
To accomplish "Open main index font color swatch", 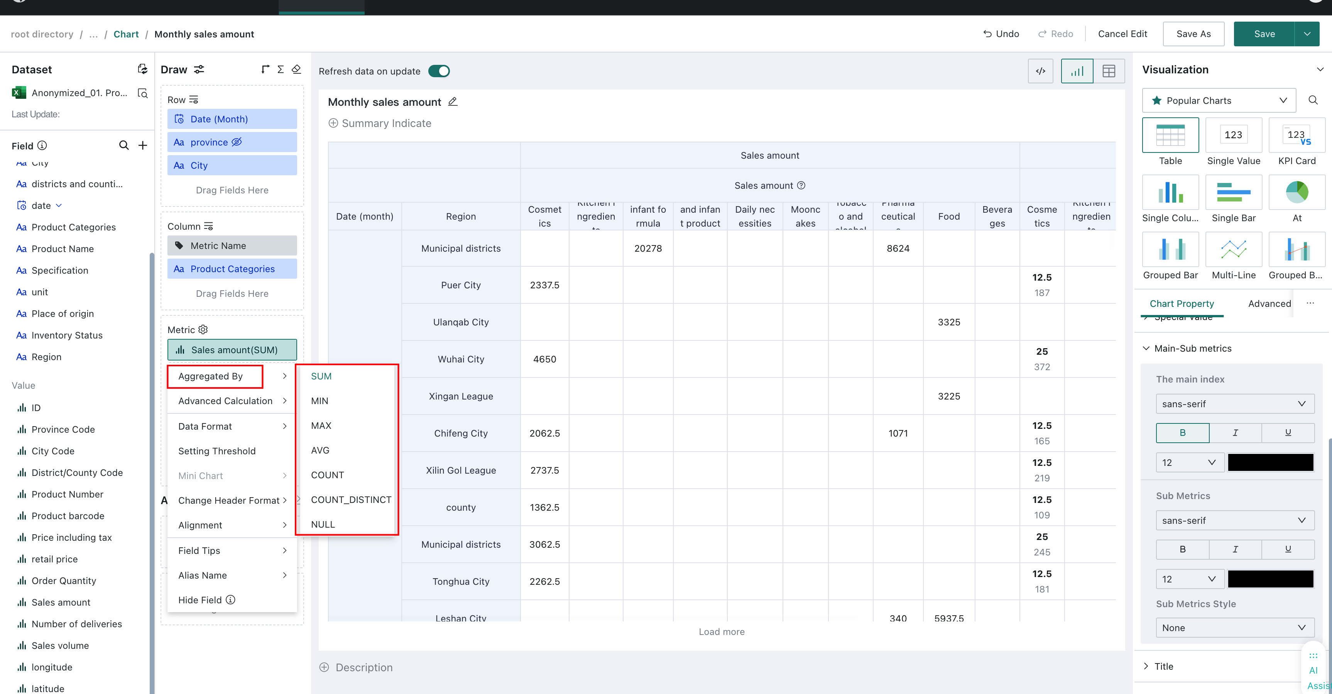I will [x=1271, y=462].
